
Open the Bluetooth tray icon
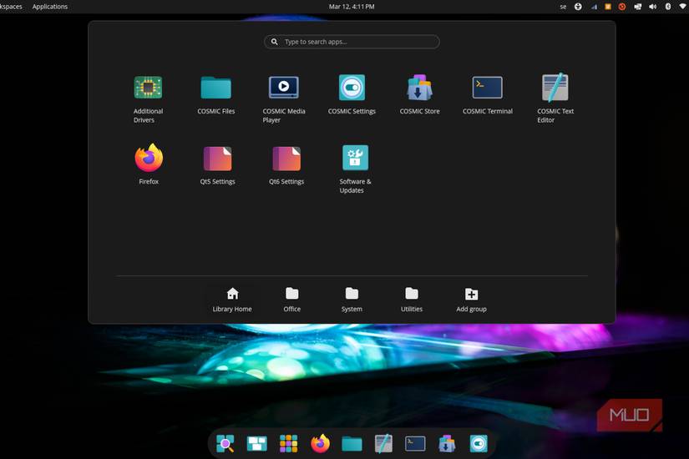pyautogui.click(x=668, y=7)
